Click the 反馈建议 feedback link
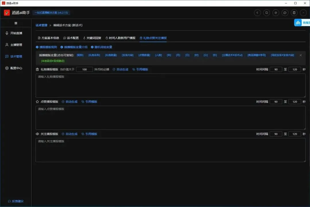The width and height of the screenshot is (310, 207). pyautogui.click(x=16, y=201)
